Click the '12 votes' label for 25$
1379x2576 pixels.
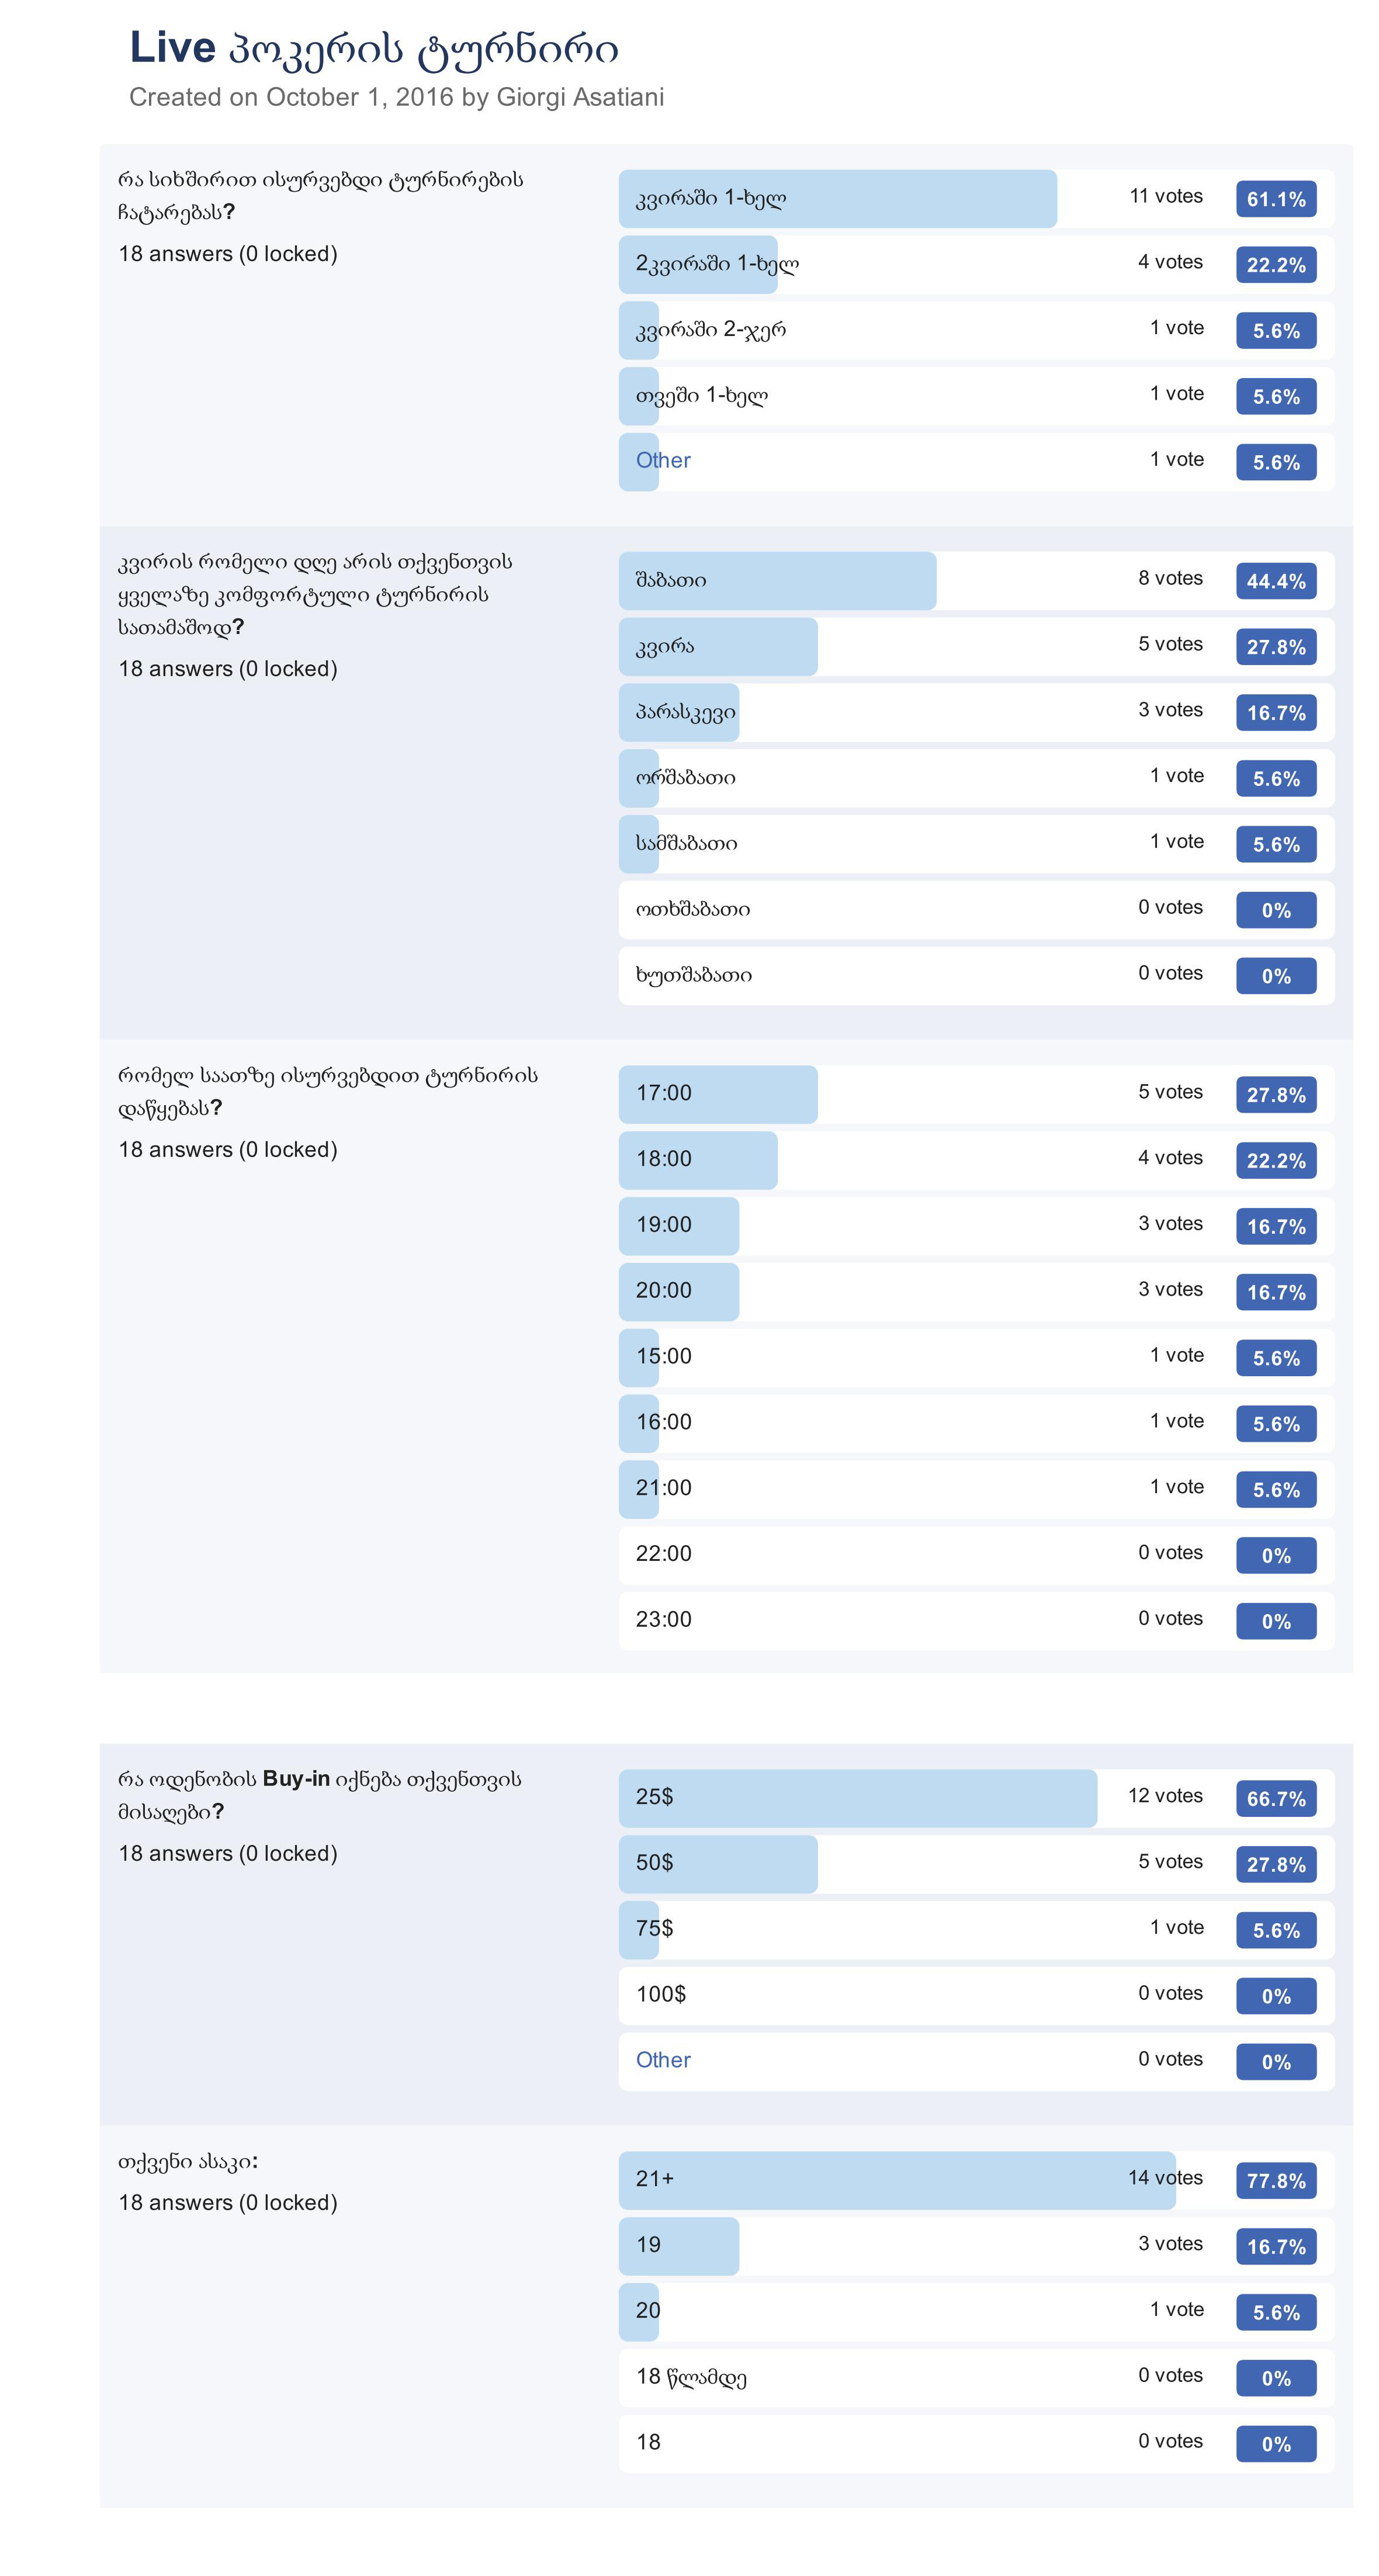click(x=1164, y=1796)
